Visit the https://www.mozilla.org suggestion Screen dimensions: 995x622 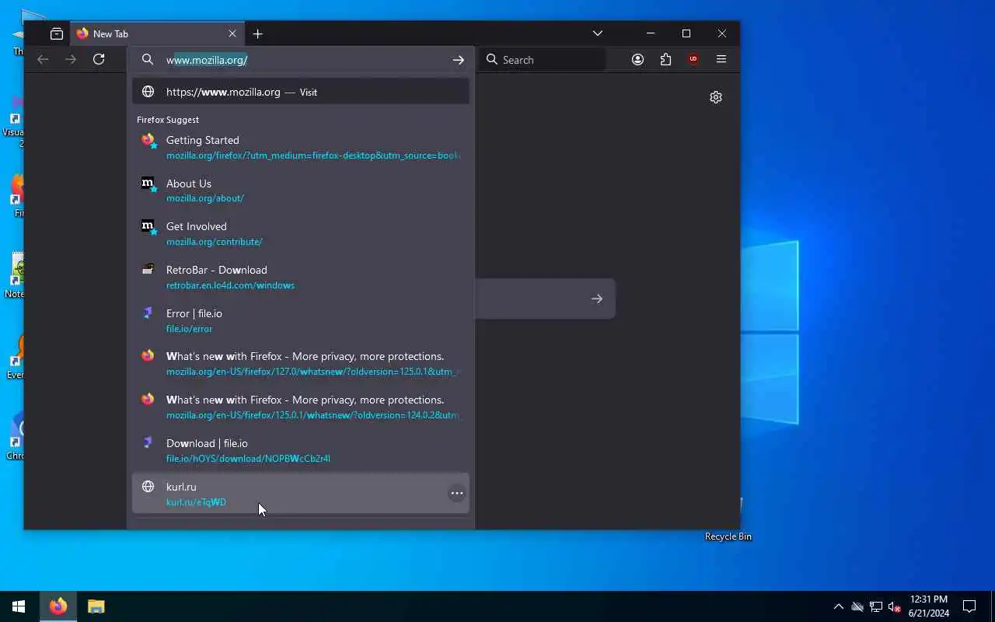coord(301,92)
